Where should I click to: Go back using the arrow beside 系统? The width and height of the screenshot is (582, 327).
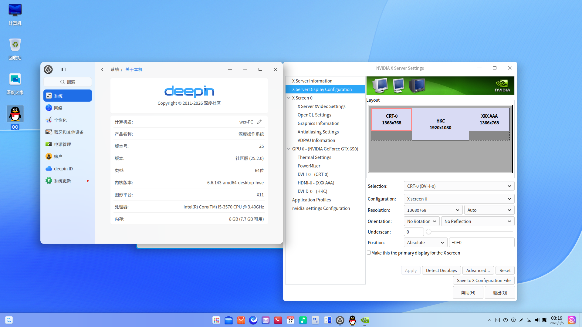pos(103,69)
